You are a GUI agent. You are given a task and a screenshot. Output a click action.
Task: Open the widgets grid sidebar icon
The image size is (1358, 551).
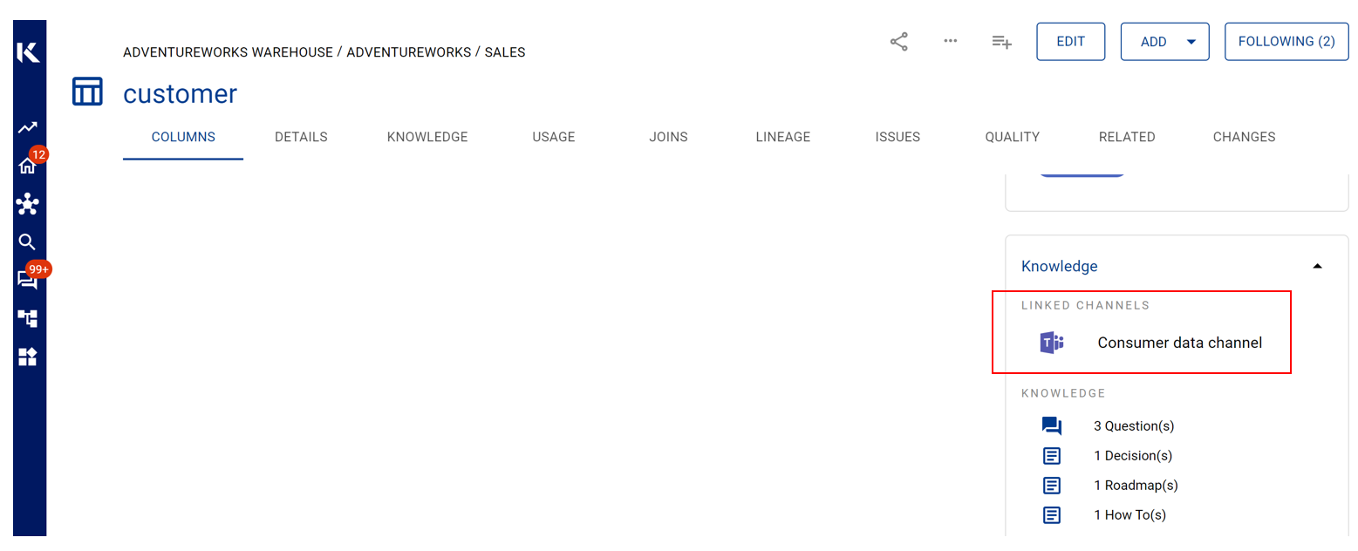28,357
